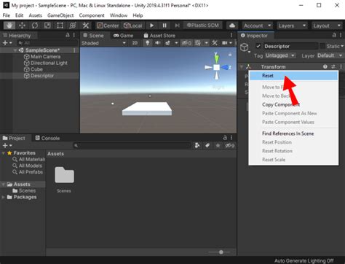Switch to the Console tab
The image size is (345, 264).
47,138
